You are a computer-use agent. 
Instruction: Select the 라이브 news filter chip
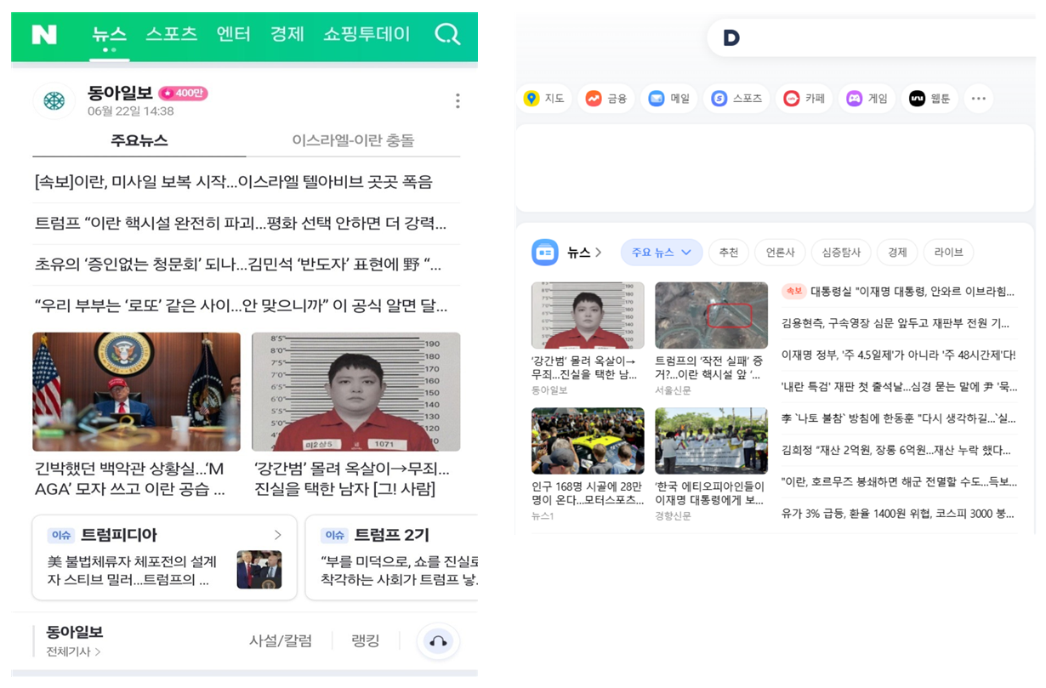(948, 253)
